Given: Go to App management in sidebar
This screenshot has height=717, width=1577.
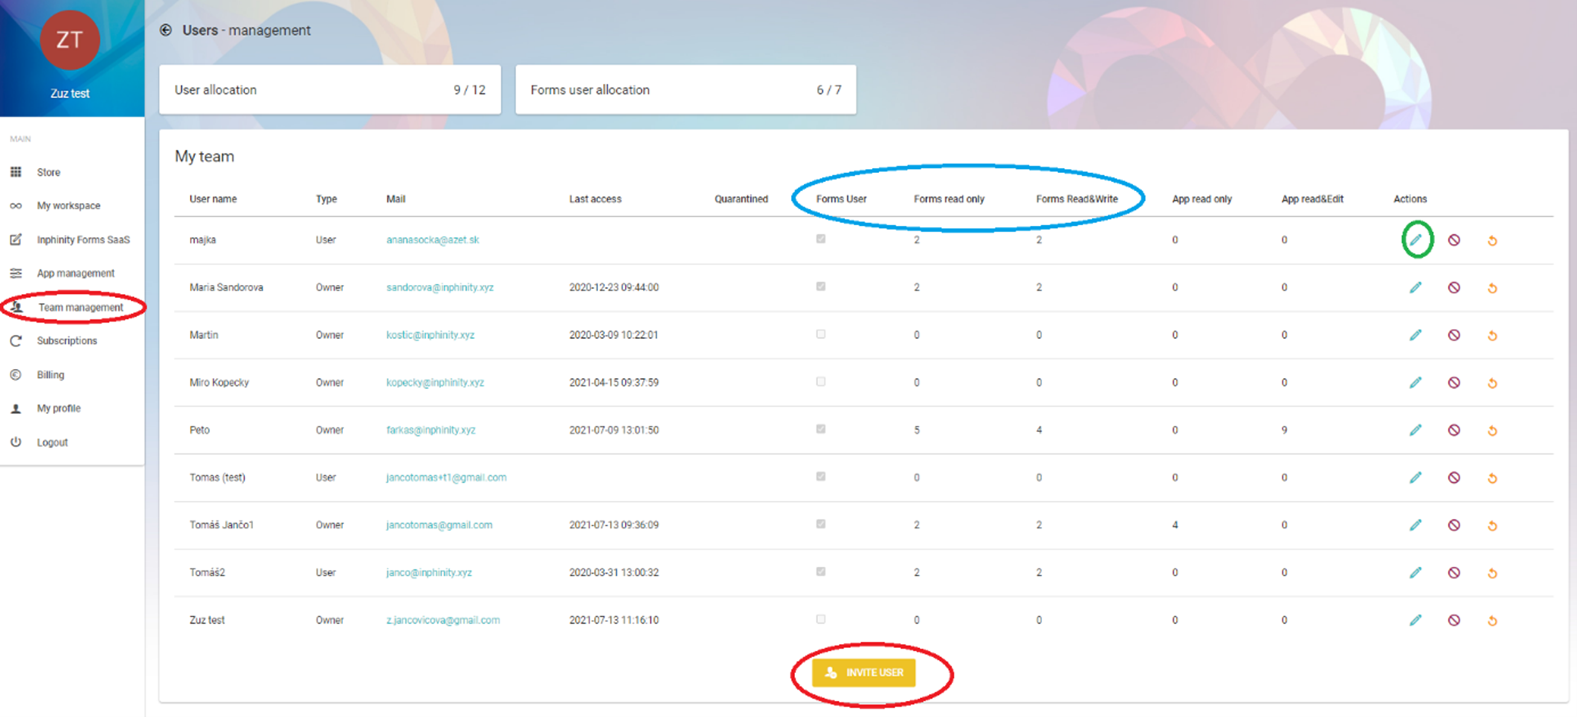Looking at the screenshot, I should (x=76, y=273).
